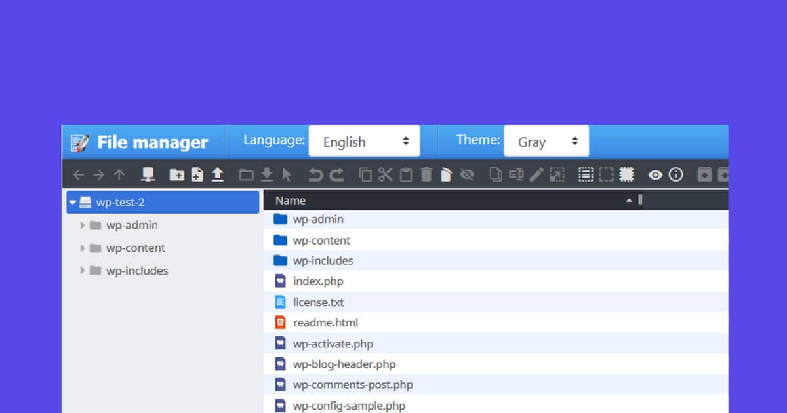Open the Language dropdown
This screenshot has height=413, width=787.
pos(365,140)
